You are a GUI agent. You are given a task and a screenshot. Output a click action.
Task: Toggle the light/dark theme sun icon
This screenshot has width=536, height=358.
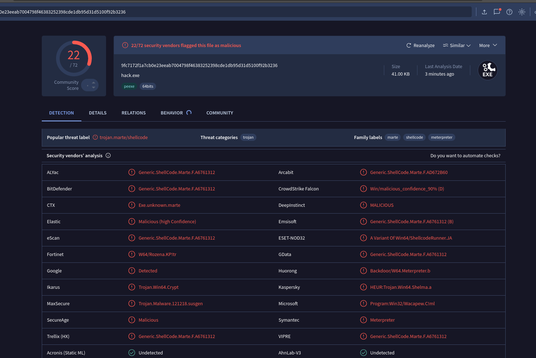pos(522,12)
